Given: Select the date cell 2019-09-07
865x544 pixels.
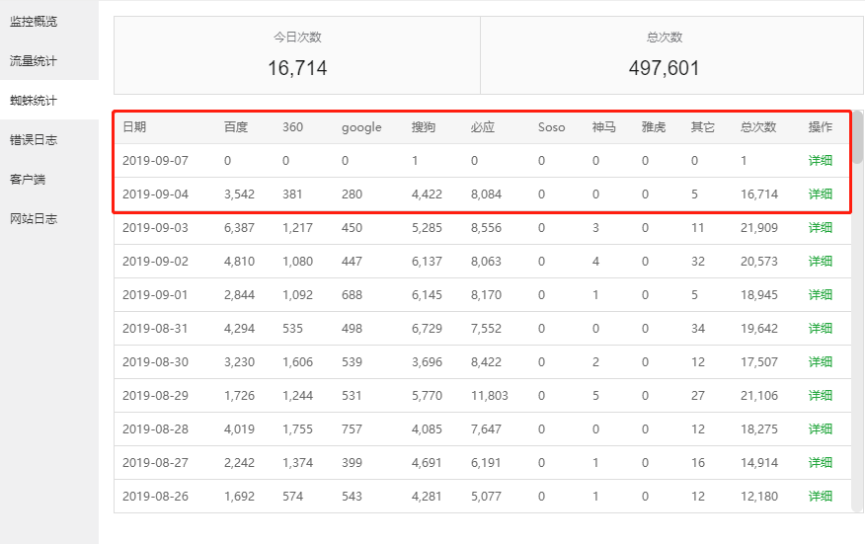Looking at the screenshot, I should (155, 161).
